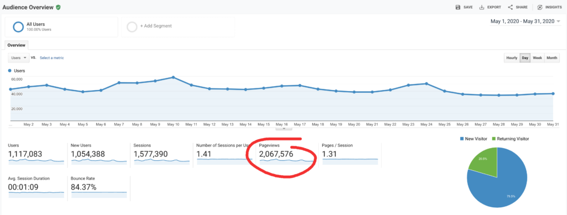Viewport: 567px width, 215px height.
Task: Click the Export download icon
Action: pyautogui.click(x=482, y=7)
